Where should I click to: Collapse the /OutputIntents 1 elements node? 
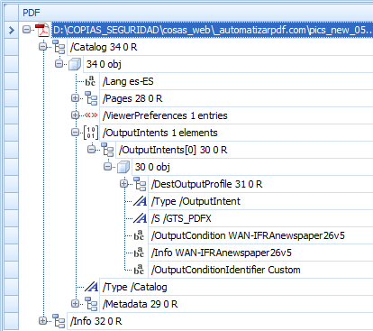point(75,133)
